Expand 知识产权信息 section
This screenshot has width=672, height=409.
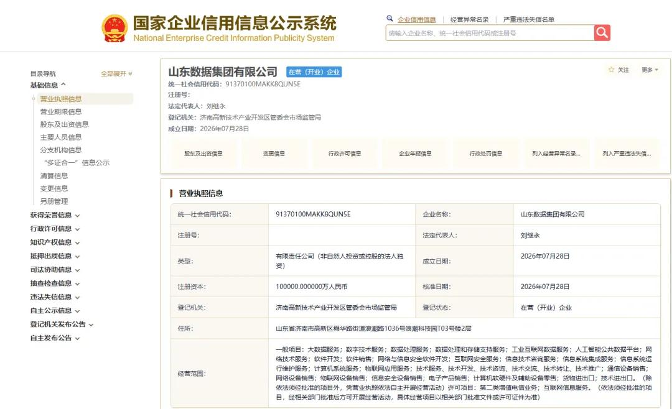[x=55, y=242]
